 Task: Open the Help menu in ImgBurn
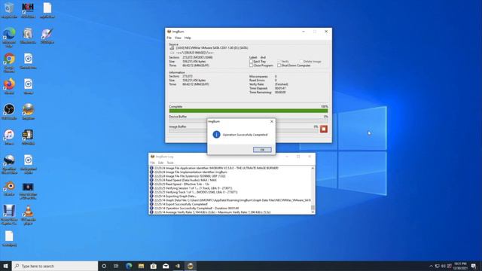pyautogui.click(x=188, y=38)
